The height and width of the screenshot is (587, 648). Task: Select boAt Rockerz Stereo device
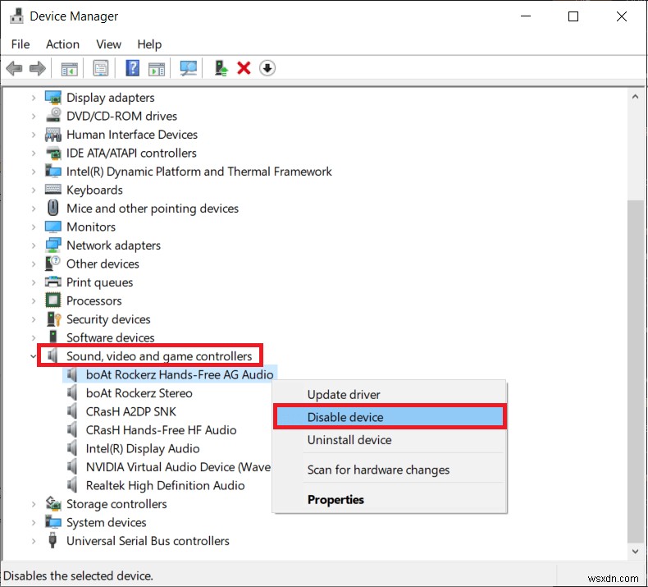tap(139, 393)
